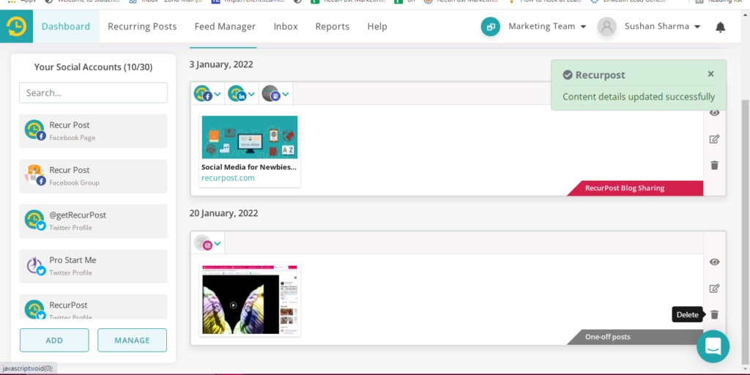This screenshot has width=750, height=375.
Task: Click the 20 January, 2022 date heading
Action: click(224, 213)
